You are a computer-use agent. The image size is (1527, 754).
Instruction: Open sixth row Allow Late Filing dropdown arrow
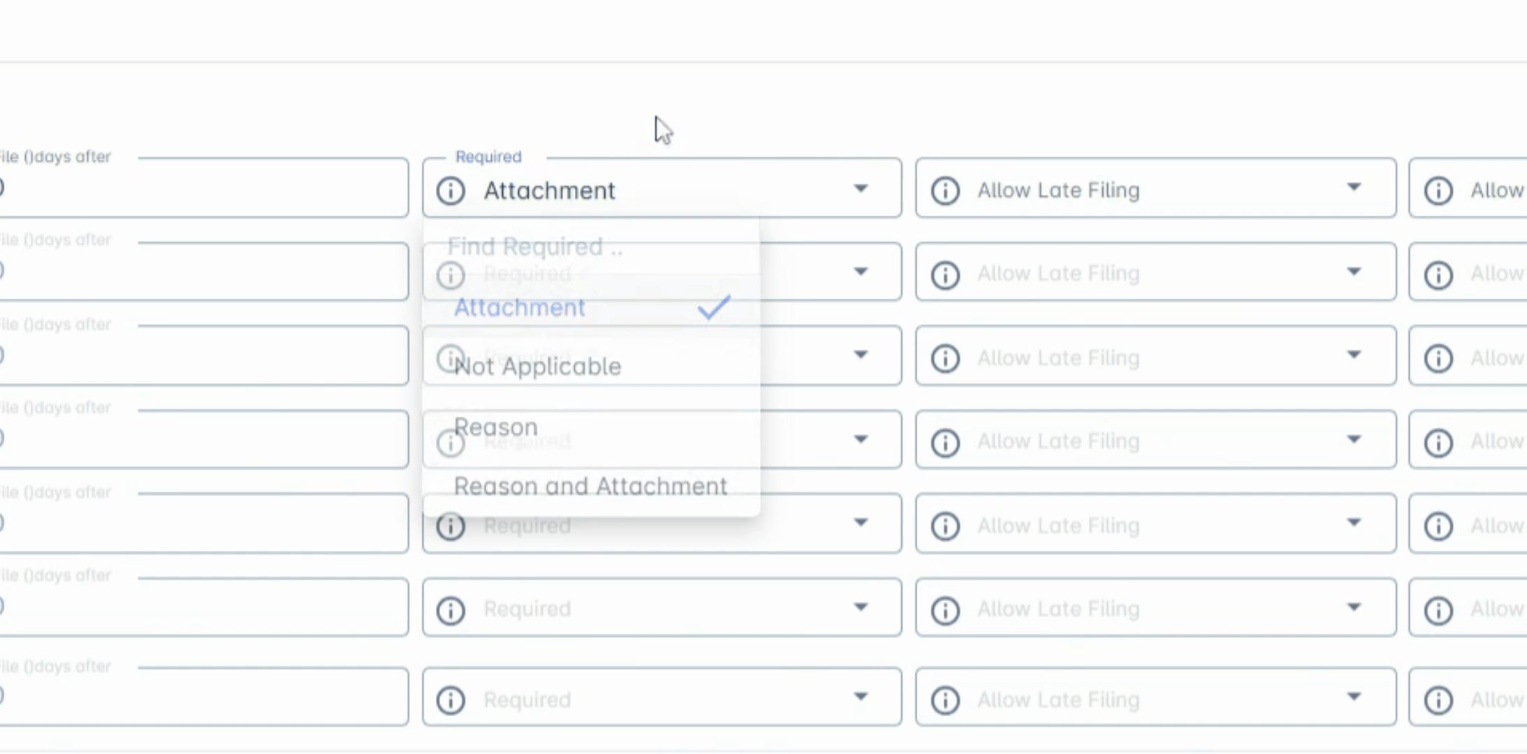(x=1354, y=607)
